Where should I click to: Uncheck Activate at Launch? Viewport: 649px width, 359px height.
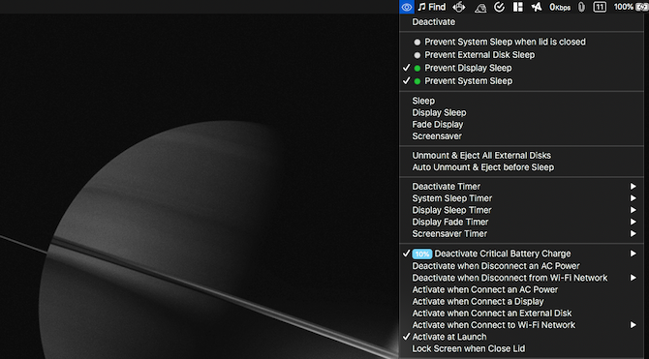coord(521,337)
